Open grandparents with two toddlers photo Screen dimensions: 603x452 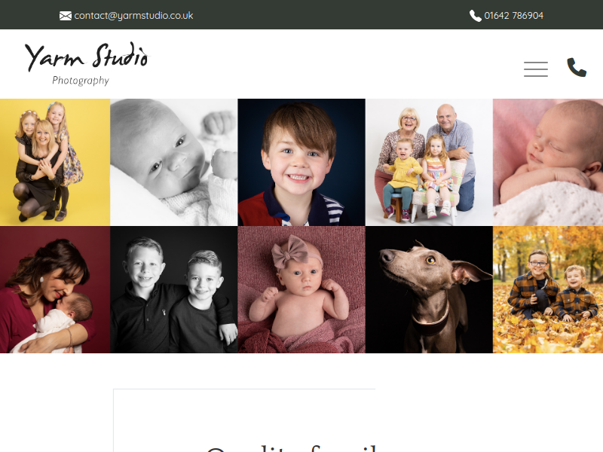429,162
